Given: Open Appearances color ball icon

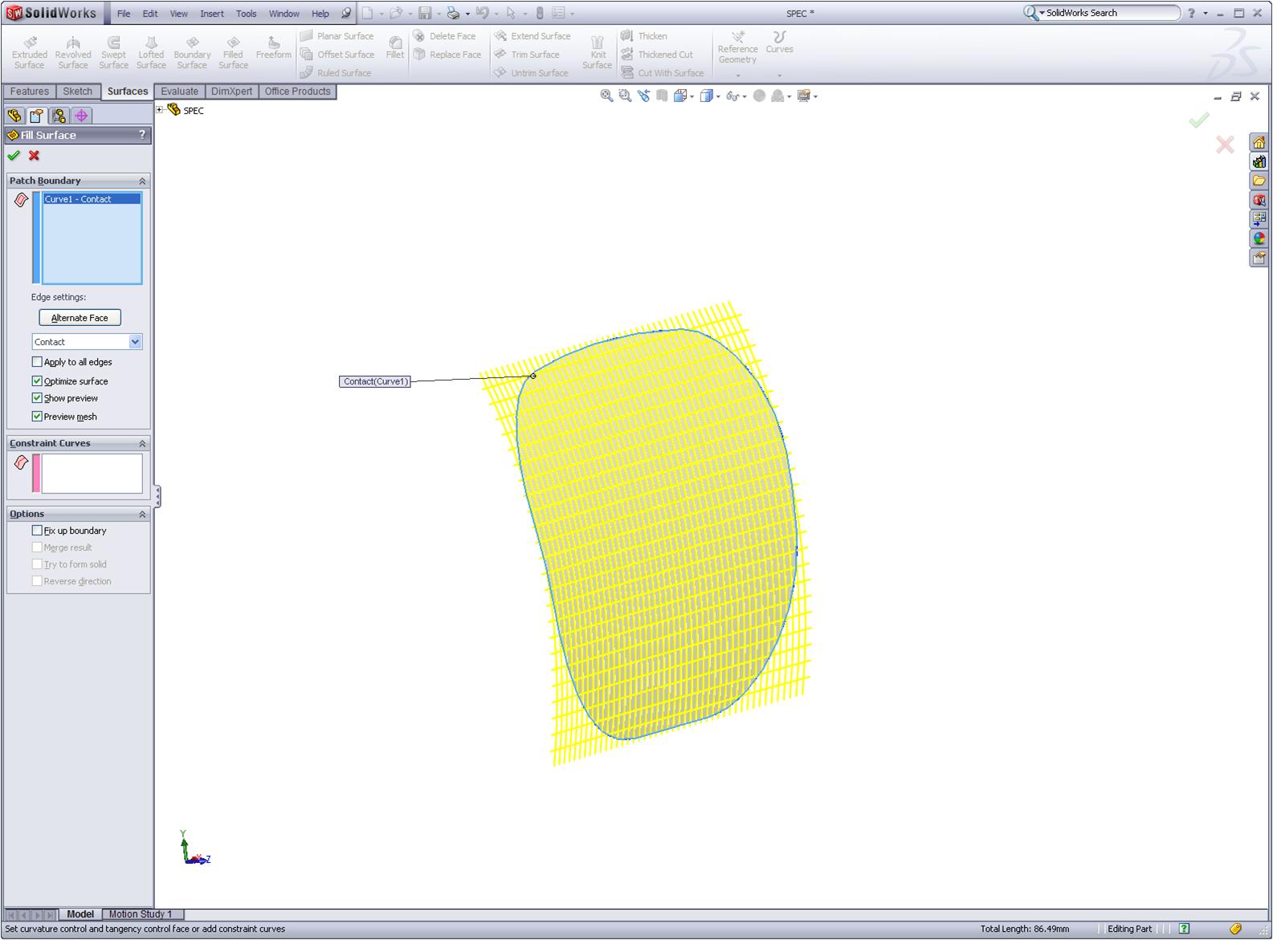Looking at the screenshot, I should click(x=1259, y=238).
